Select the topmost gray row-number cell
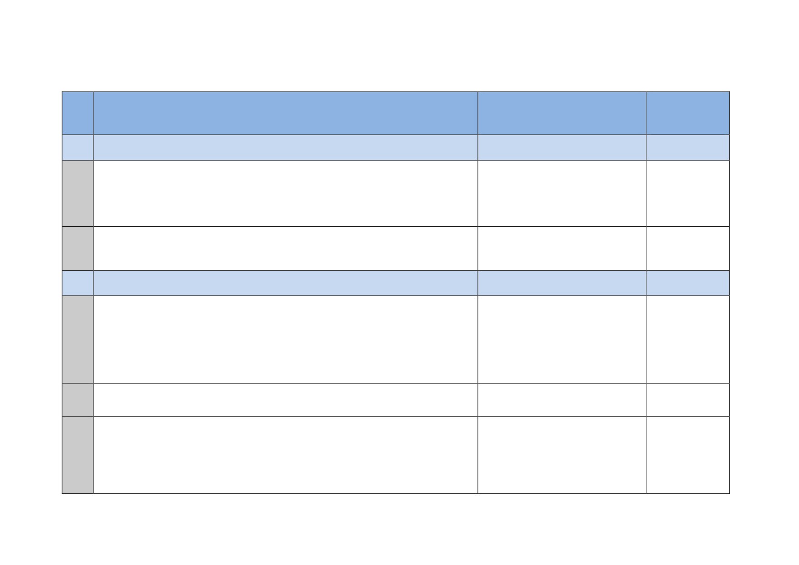 (78, 193)
